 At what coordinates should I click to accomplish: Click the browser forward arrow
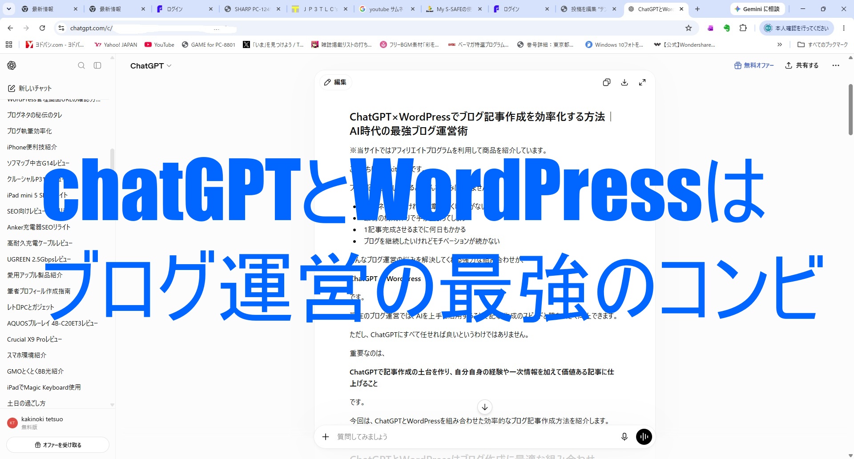coord(26,28)
